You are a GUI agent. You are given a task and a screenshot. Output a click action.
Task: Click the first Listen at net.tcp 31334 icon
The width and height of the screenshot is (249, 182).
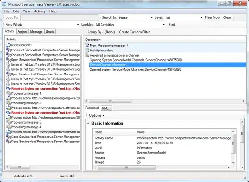pos(8,64)
